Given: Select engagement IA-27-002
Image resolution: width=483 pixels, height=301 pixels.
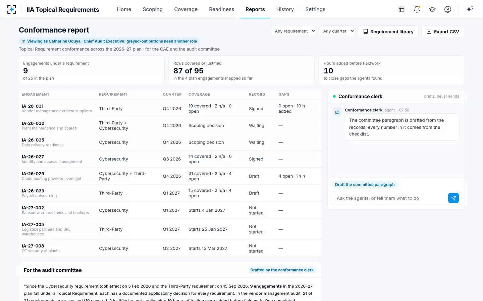Looking at the screenshot, I should coord(170,210).
